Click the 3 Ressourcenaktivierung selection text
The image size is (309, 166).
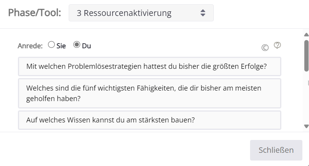[x=124, y=13]
